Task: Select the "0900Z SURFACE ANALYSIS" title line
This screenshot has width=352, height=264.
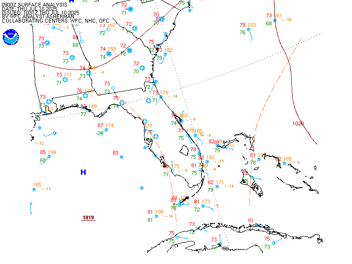Action: (x=34, y=5)
